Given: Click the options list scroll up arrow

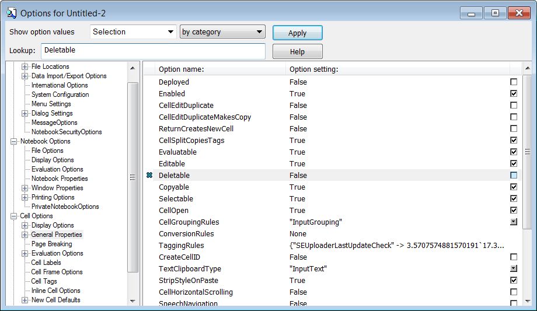Looking at the screenshot, I should click(x=528, y=68).
